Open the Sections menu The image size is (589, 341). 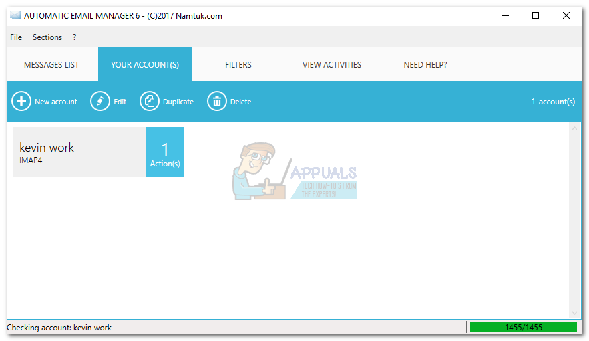pos(47,37)
